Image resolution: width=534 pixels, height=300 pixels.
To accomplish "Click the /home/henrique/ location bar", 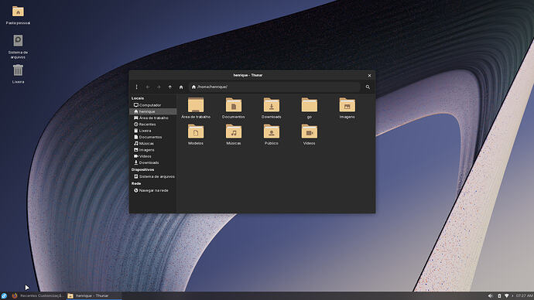I will (x=275, y=87).
